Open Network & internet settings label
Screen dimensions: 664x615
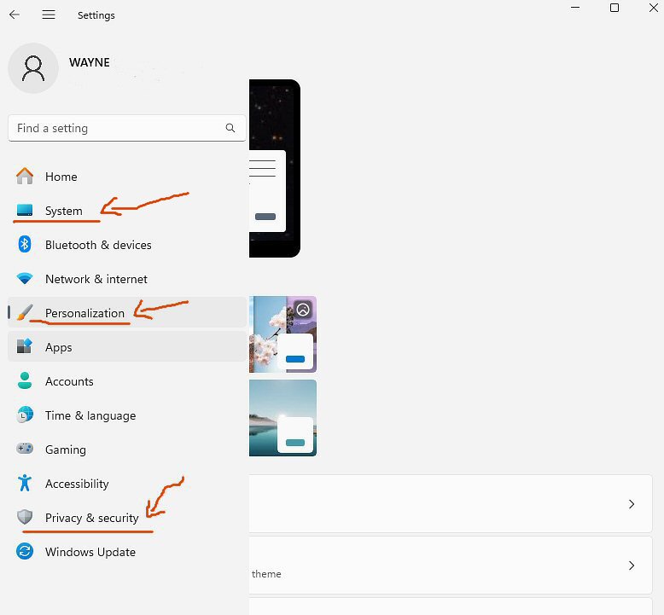click(96, 280)
